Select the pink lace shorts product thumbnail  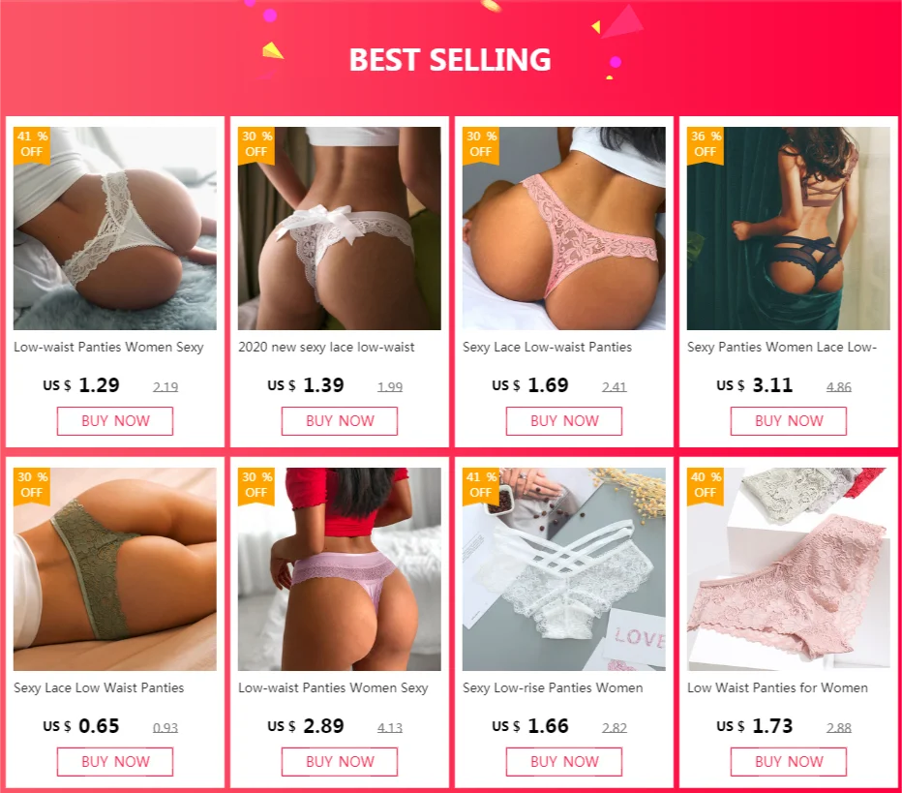point(789,569)
